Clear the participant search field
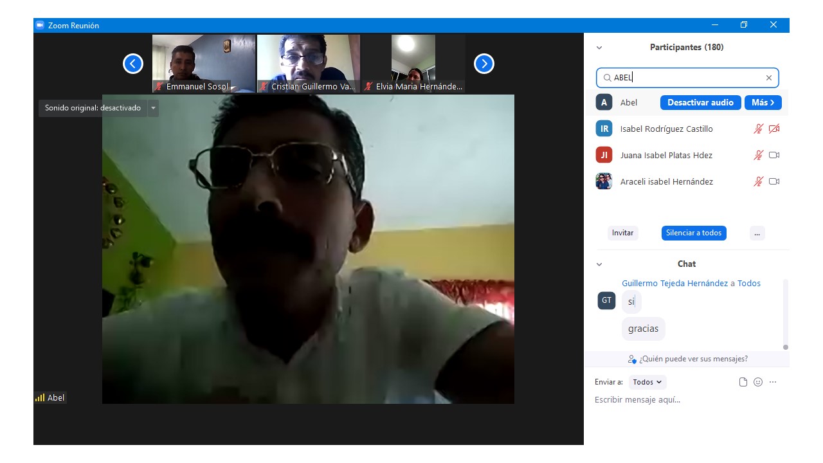The width and height of the screenshot is (823, 463). click(768, 78)
